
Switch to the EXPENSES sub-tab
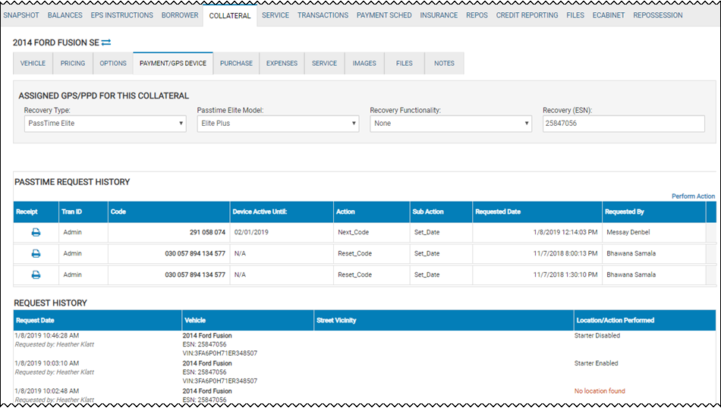click(x=282, y=64)
